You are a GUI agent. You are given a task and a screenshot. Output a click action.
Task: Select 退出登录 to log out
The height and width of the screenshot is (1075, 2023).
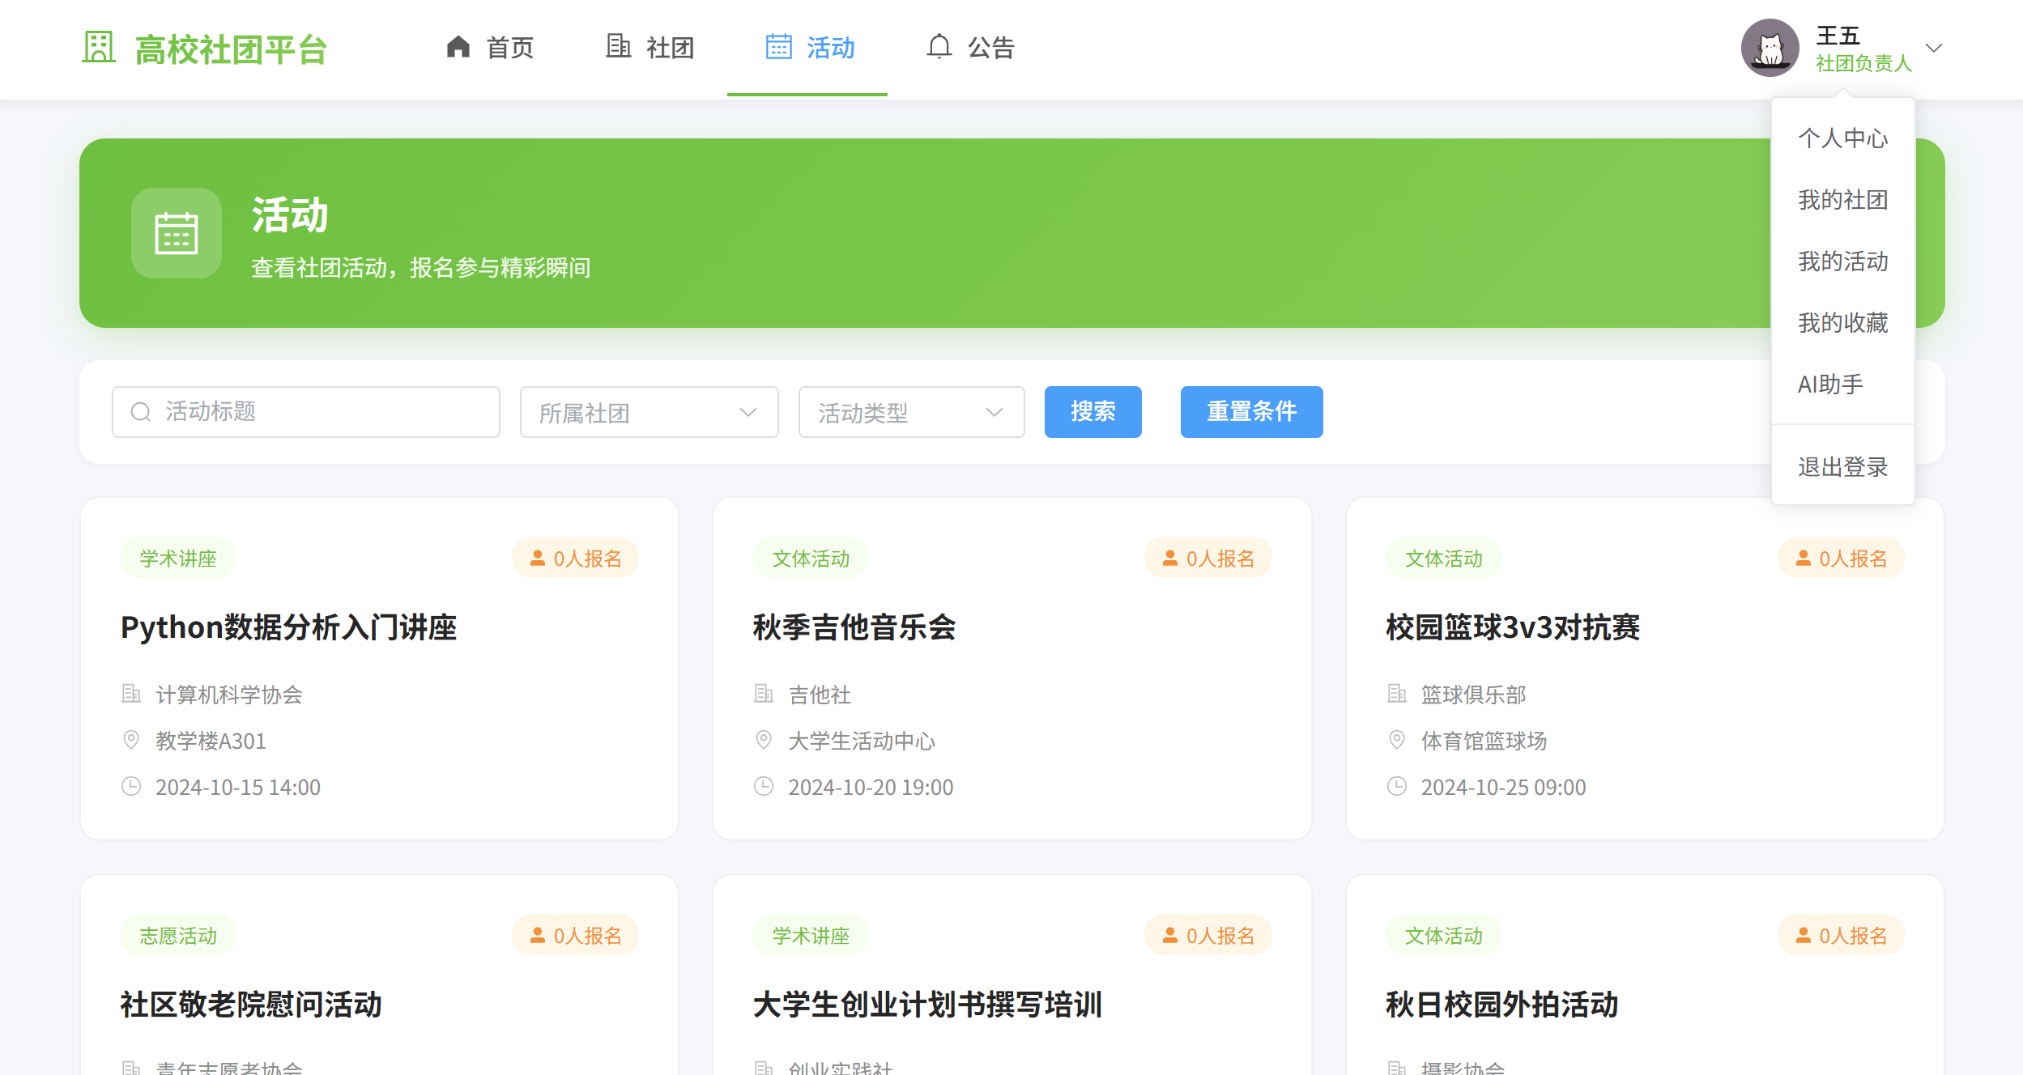1843,467
